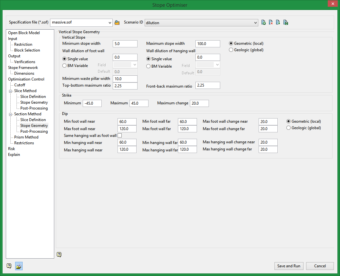Click the scenario icon with green down arrow
Viewport: 340px width, 276px height.
(x=278, y=23)
